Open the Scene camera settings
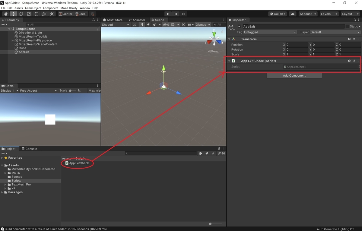362x231 pixels. click(190, 25)
